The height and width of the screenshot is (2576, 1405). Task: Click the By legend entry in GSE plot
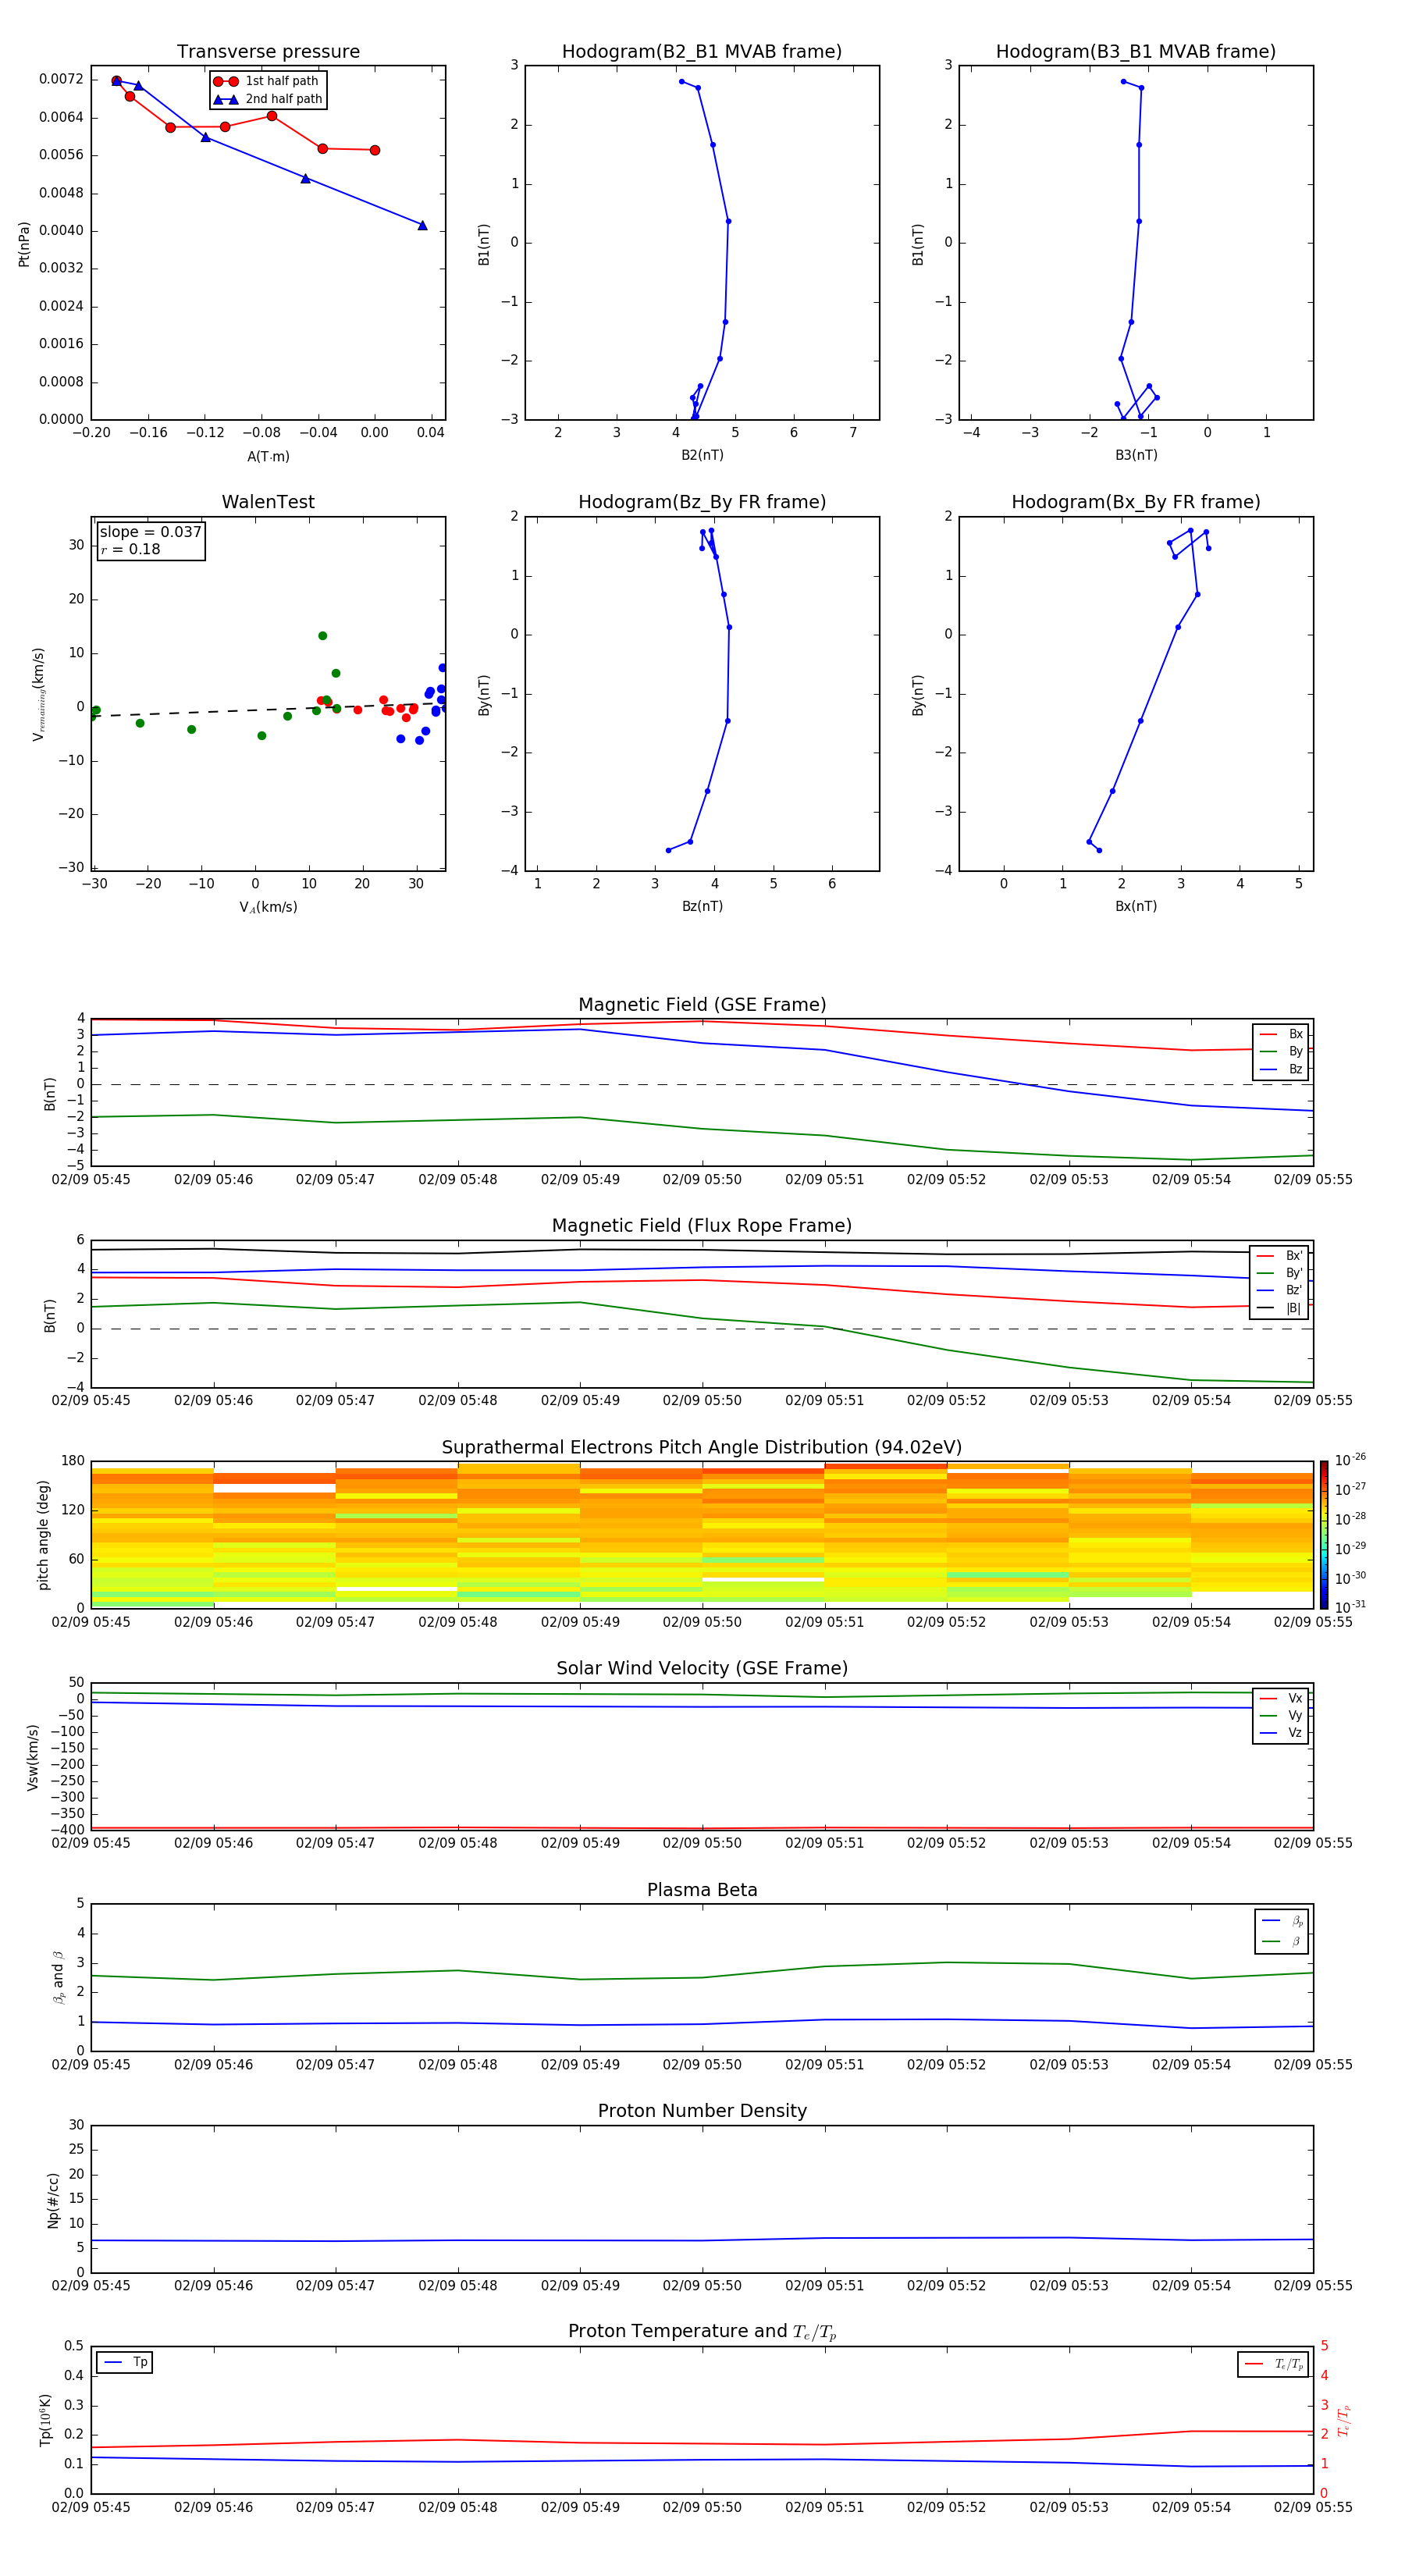(1281, 1052)
